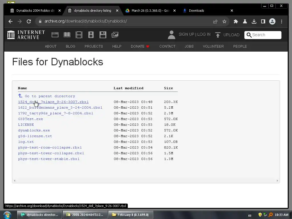Download phys-test-tower-stable.rbxl
This screenshot has width=292, height=219.
click(49, 159)
